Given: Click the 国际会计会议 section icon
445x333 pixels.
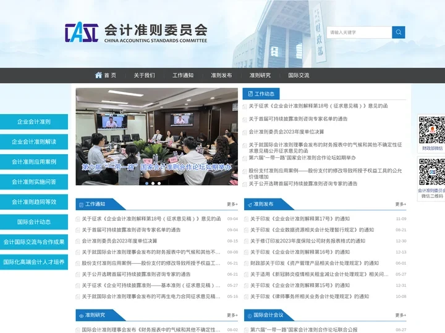Looking at the screenshot, I should (x=250, y=316).
